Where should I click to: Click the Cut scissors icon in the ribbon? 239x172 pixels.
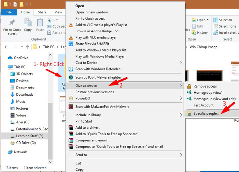[x=50, y=20]
